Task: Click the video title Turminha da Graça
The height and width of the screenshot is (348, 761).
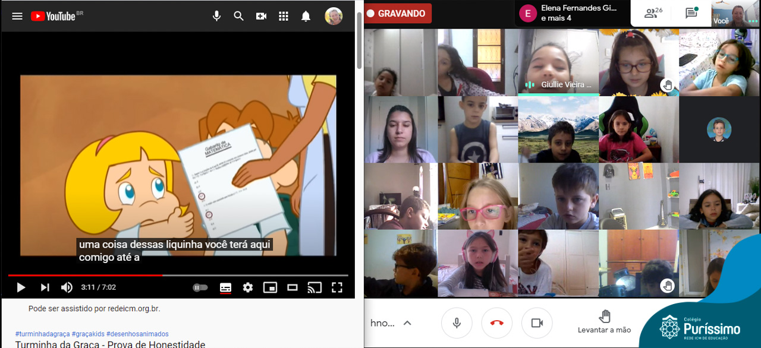Action: coord(110,344)
